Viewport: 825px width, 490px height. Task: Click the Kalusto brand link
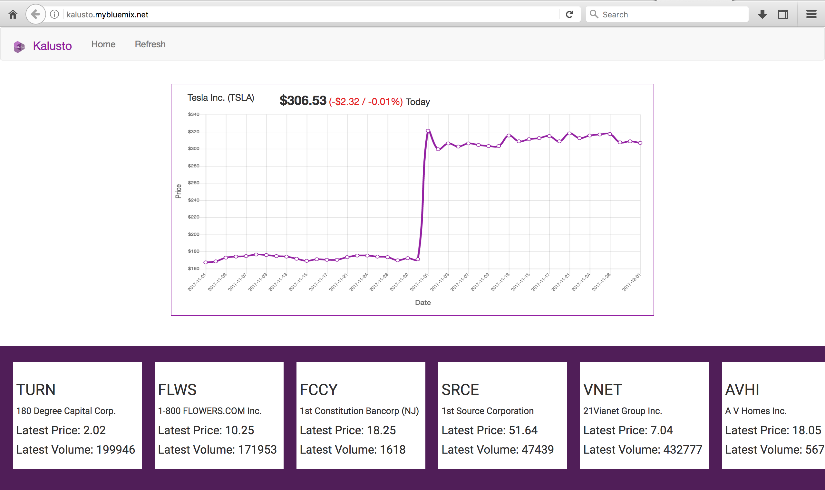(52, 46)
